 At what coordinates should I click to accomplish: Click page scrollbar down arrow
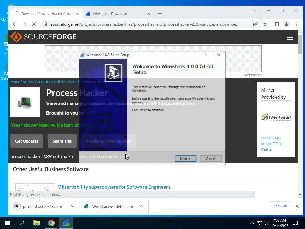pyautogui.click(x=300, y=195)
